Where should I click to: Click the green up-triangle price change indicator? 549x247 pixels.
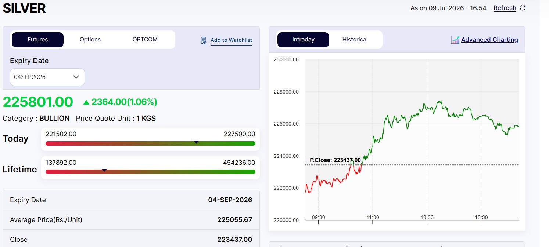86,102
